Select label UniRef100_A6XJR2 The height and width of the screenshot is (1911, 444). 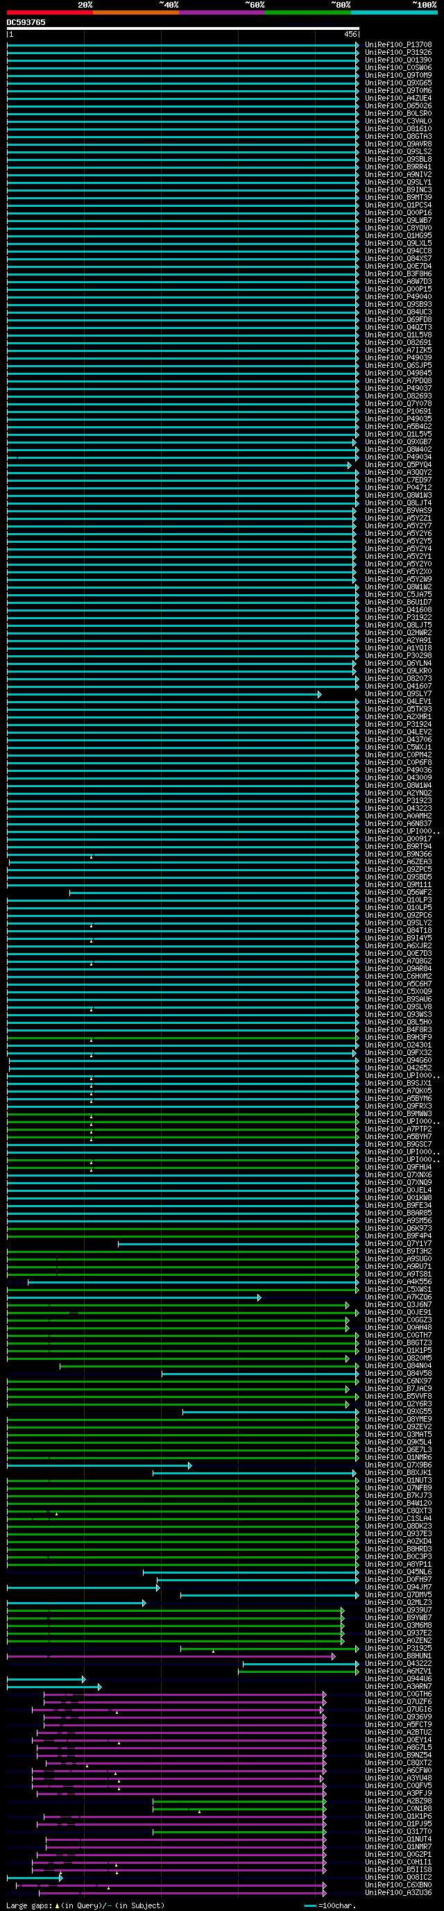[398, 946]
